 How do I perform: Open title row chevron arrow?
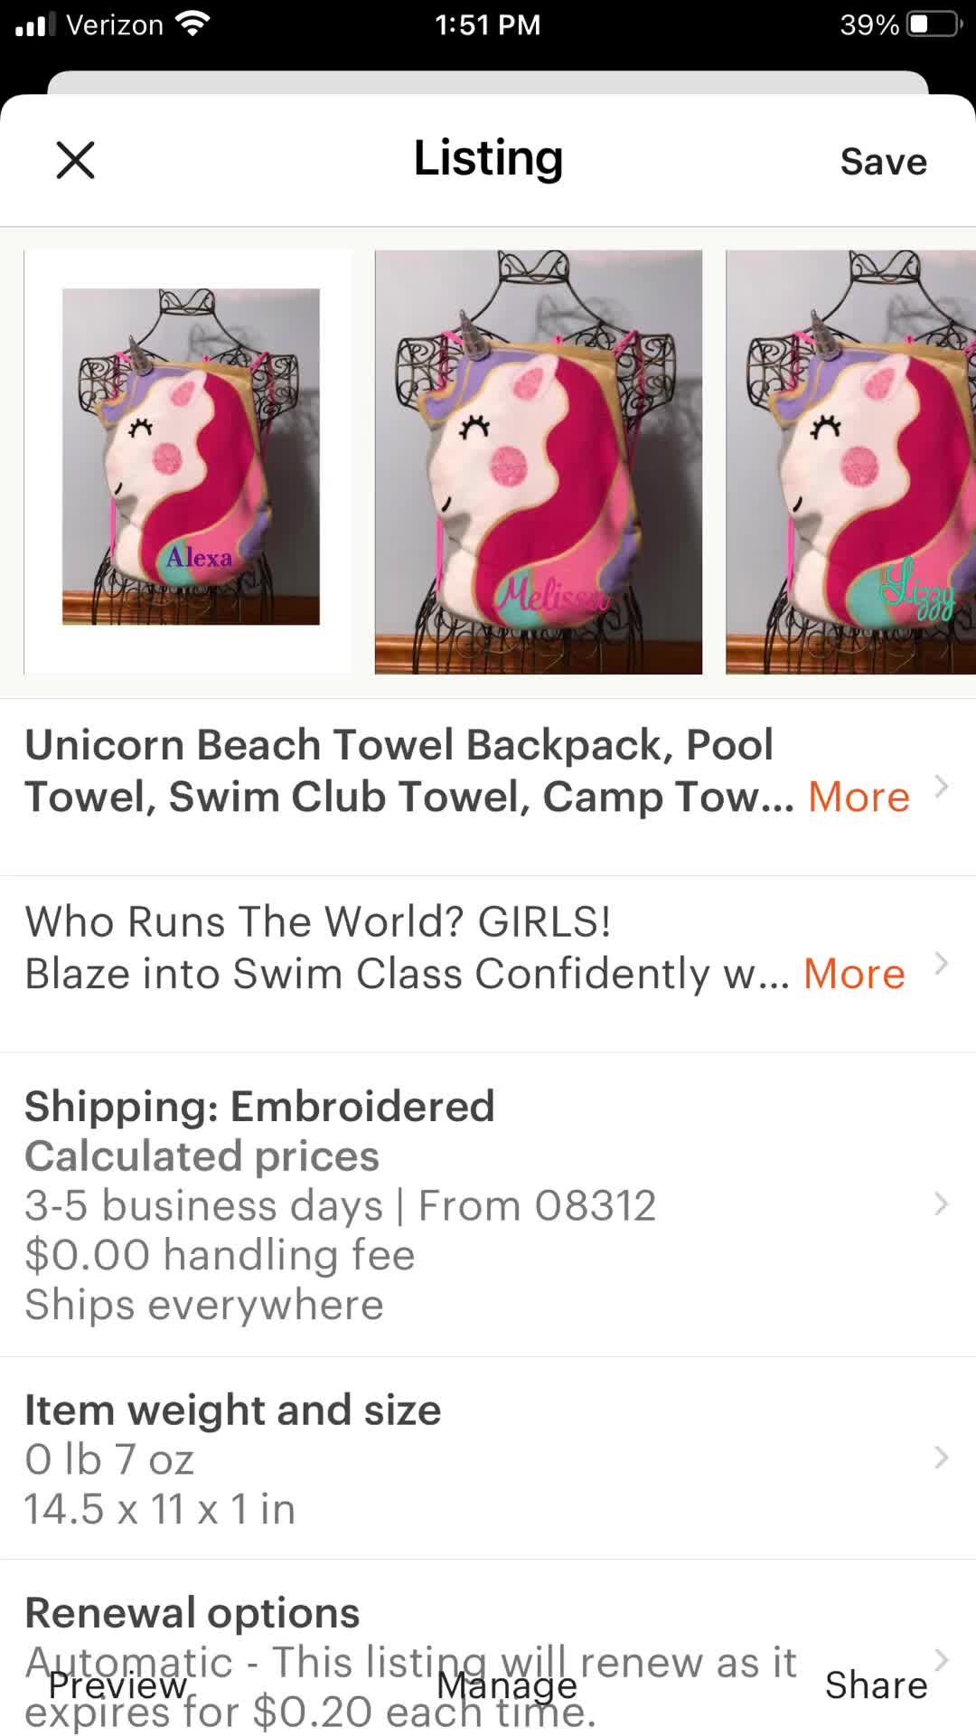[x=941, y=787]
